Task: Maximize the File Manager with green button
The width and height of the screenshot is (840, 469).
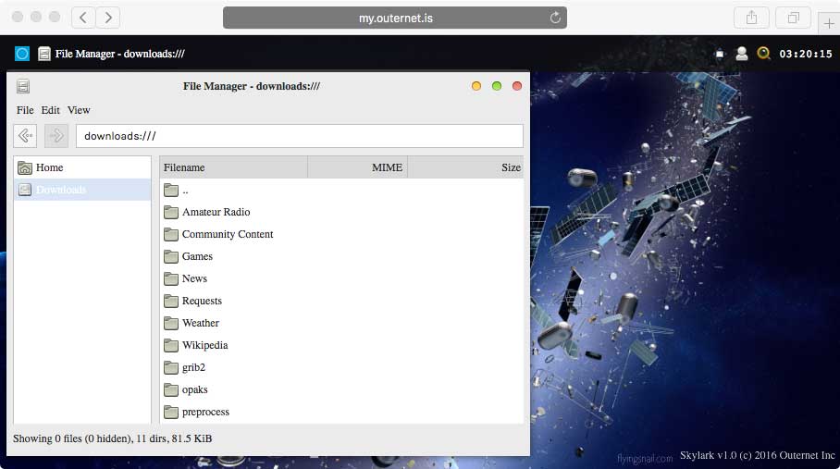Action: (497, 86)
